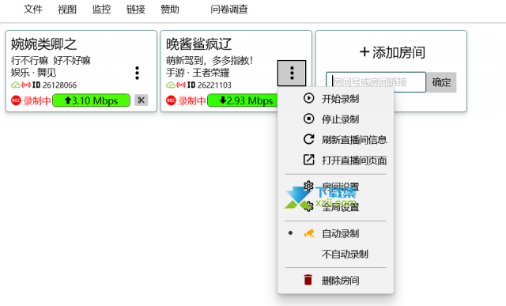Open the 链接 menu
The height and width of the screenshot is (306, 506).
[x=135, y=9]
